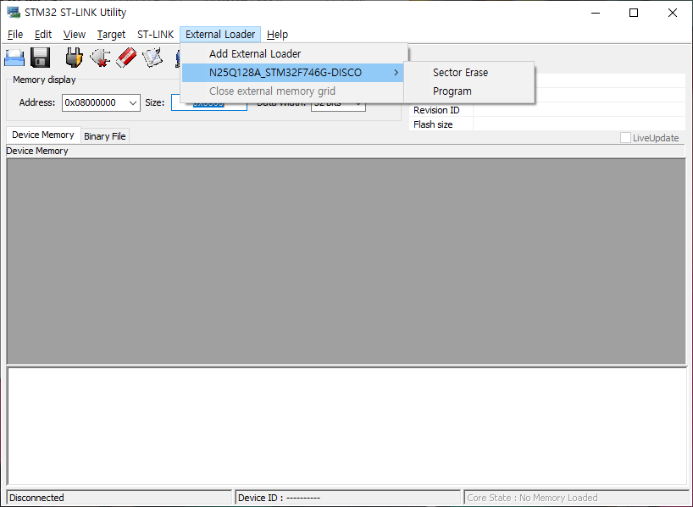Choose Program in submenu
This screenshot has width=693, height=507.
click(469, 91)
